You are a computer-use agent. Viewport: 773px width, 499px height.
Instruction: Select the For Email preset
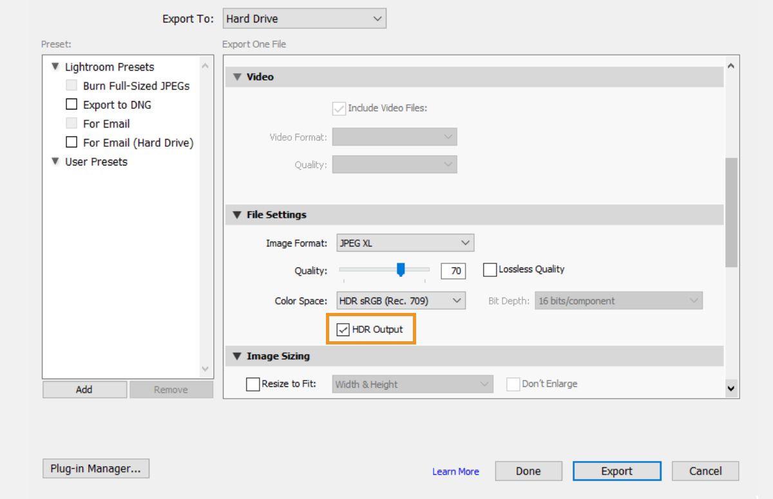pyautogui.click(x=110, y=123)
